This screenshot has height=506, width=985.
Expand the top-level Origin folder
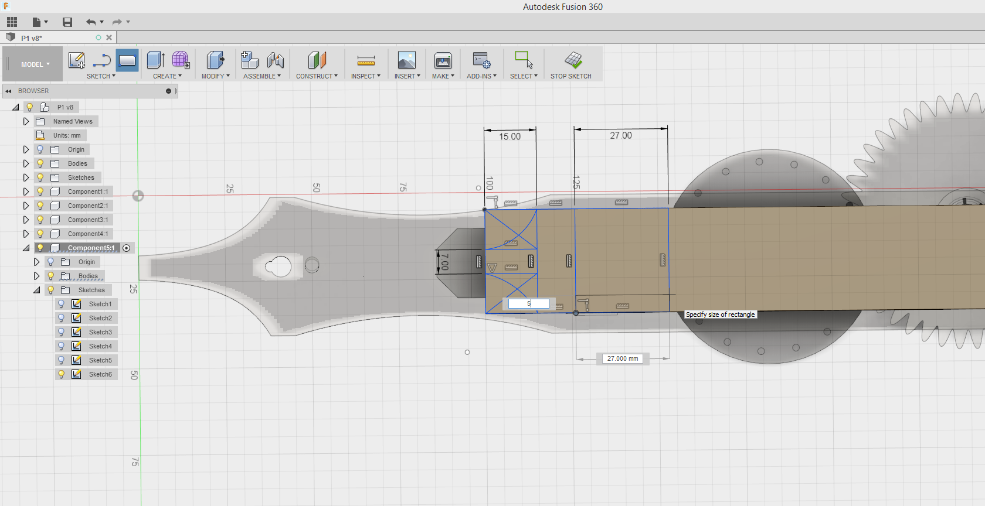click(26, 149)
